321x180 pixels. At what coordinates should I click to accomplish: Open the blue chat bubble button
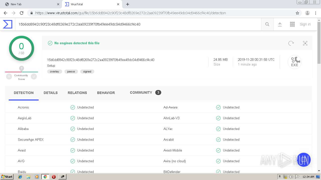pyautogui.click(x=304, y=160)
